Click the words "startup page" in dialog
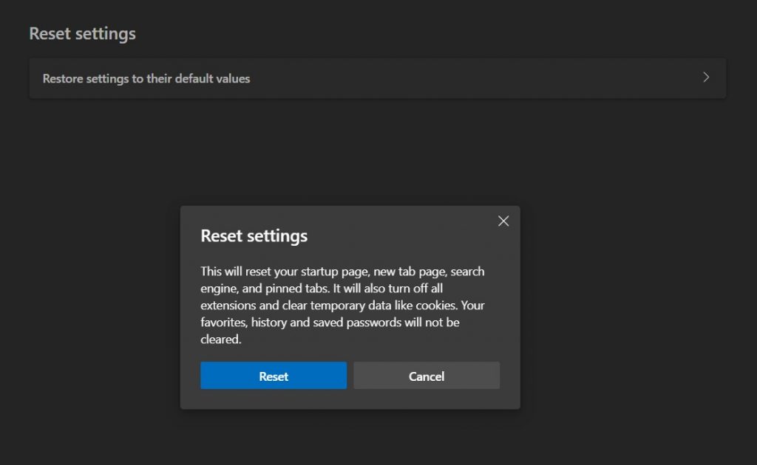The height and width of the screenshot is (465, 757). [x=325, y=272]
